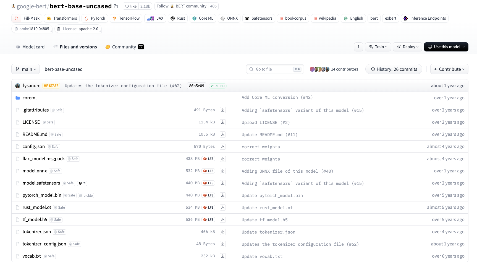Open commit 'Add Core ML conversion (#42)'
Screen dimensions: 477x272
tap(277, 97)
